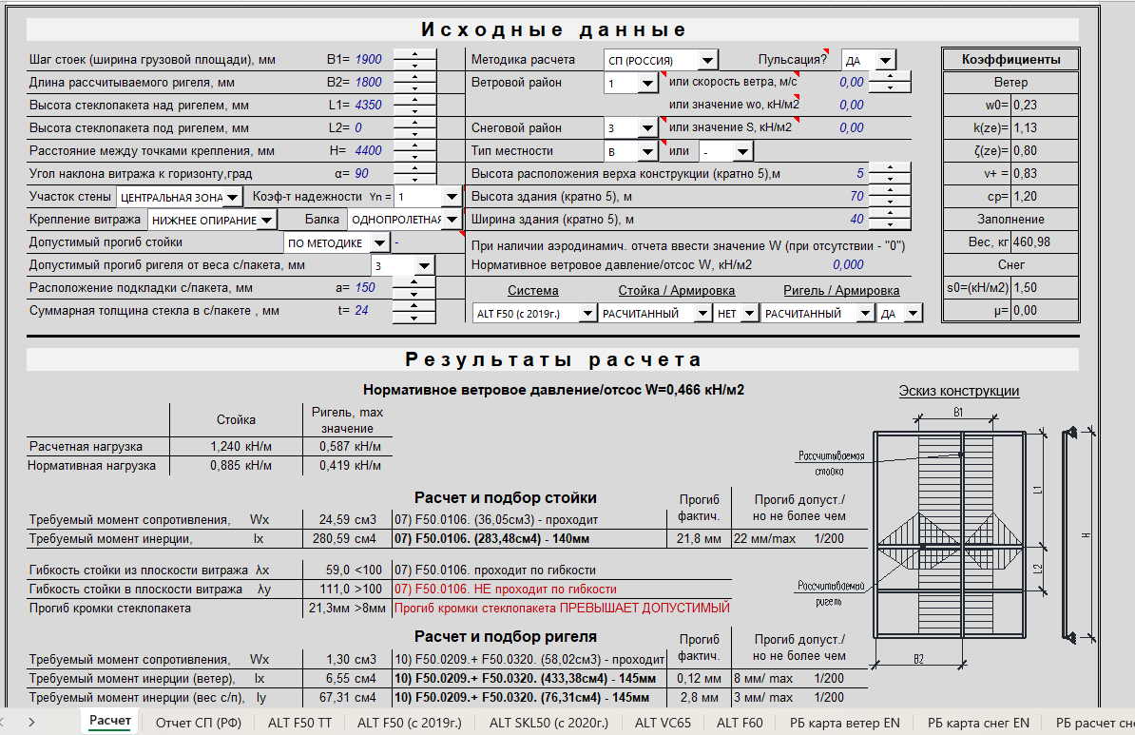Open the Методика расчета dropdown showing СП (РОССИЯ)
This screenshot has width=1135, height=735.
click(708, 60)
